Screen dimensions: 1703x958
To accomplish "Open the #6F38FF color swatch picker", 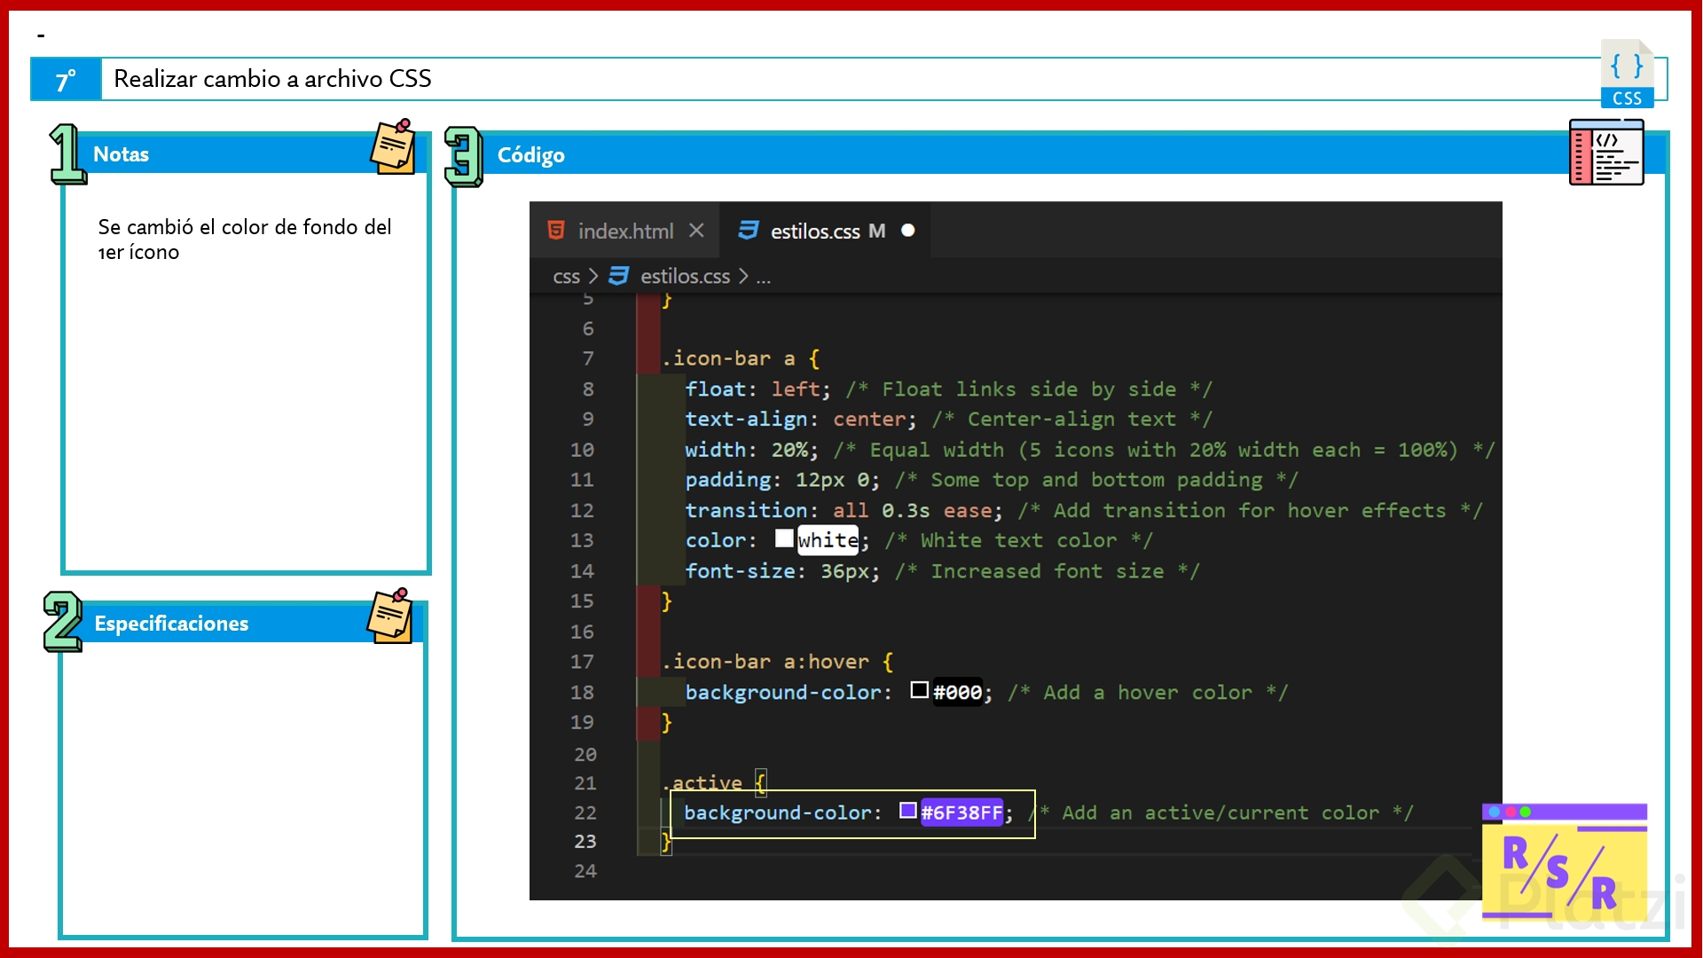I will pos(908,810).
